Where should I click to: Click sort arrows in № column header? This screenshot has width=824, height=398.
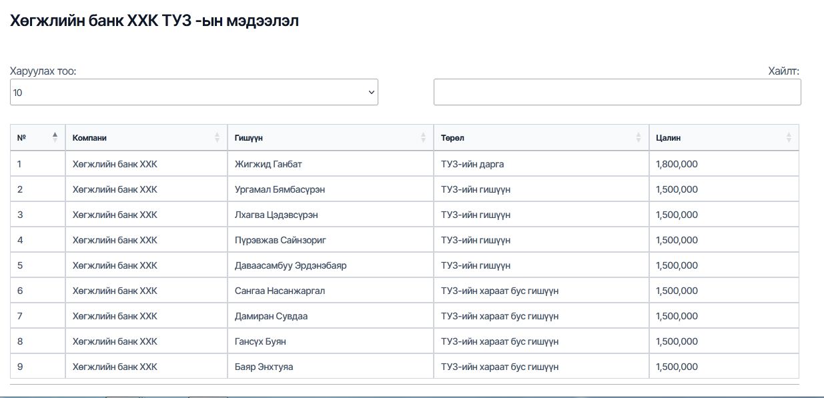55,137
